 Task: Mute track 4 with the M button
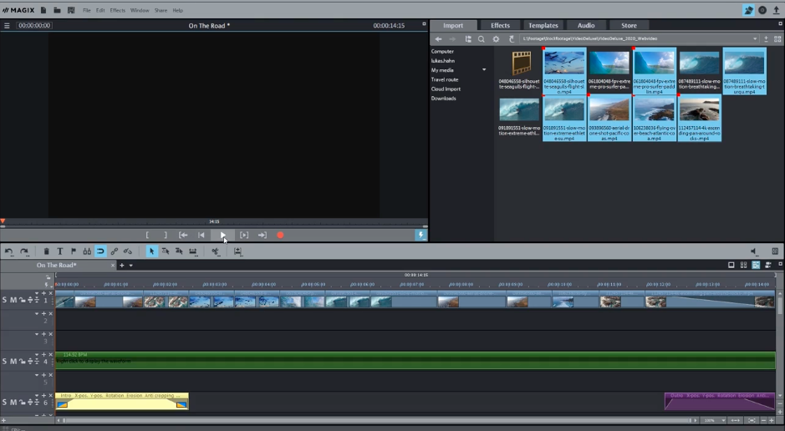pyautogui.click(x=13, y=361)
